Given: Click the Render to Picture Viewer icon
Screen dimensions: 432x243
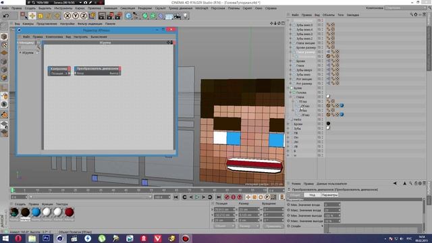Looking at the screenshot, I should click(110, 16).
